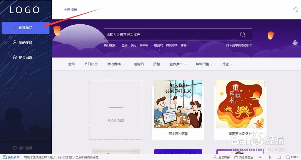
Task: Click the icon left of the speaker
Action: pos(260,157)
